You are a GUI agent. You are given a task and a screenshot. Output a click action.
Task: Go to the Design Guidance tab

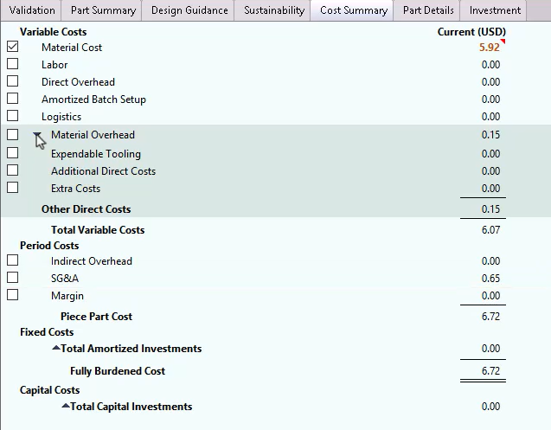pos(189,10)
